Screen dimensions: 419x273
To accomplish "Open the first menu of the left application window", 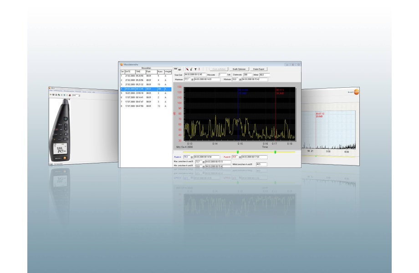I will pos(51,92).
